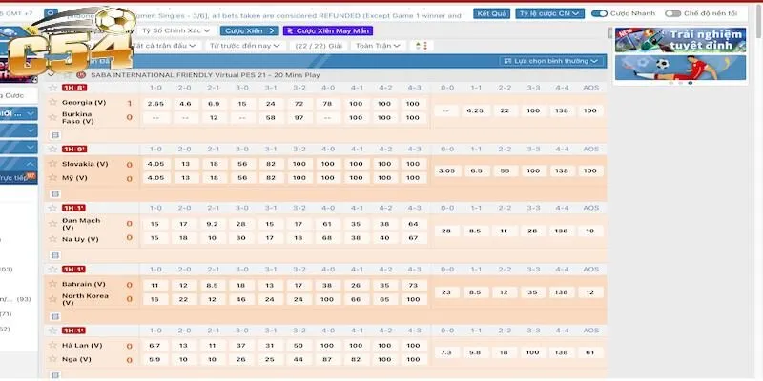Star the Slovakia (V) team row

tap(53, 164)
